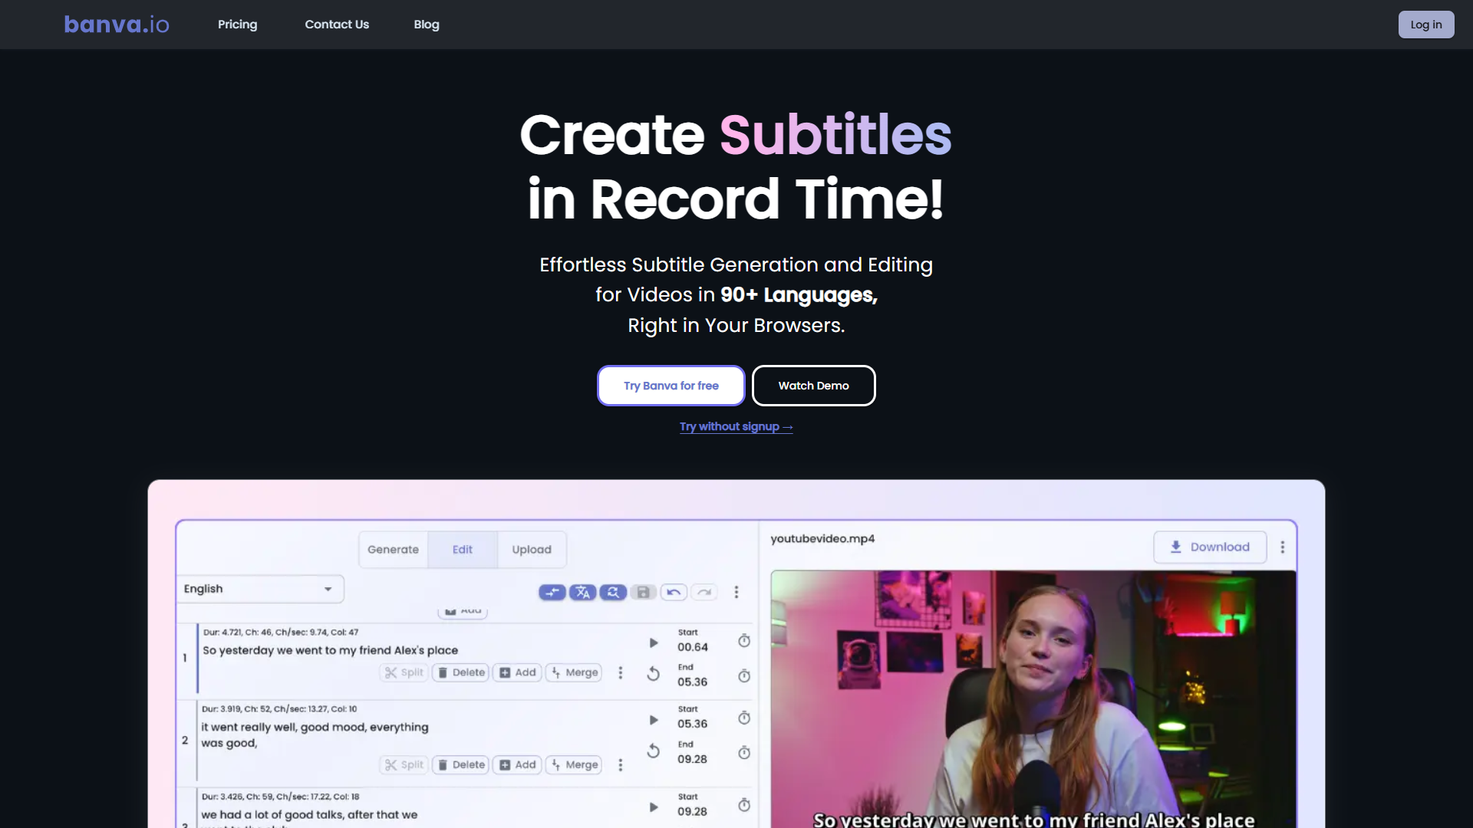Click the Log in button

pos(1426,25)
